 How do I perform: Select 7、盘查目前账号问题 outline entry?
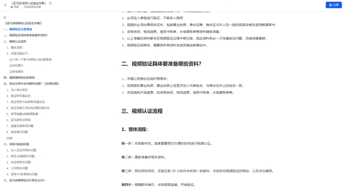pos(20,126)
